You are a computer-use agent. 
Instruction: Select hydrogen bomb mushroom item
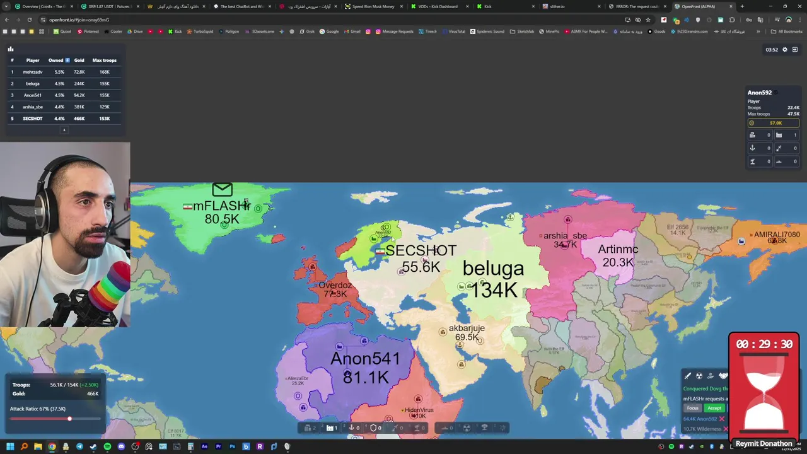coord(485,428)
